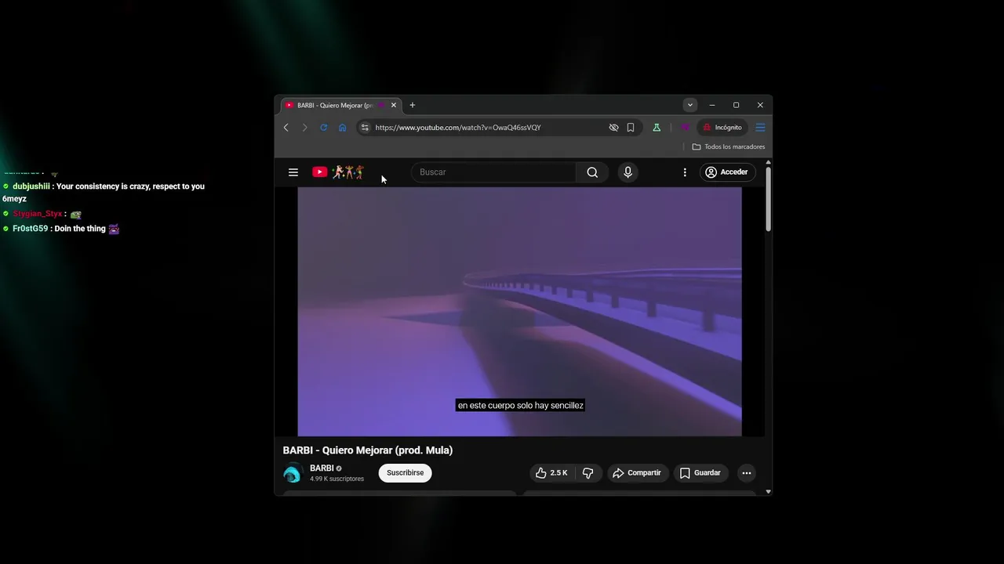Open Todos los marcadores folder
This screenshot has width=1004, height=564.
point(729,146)
